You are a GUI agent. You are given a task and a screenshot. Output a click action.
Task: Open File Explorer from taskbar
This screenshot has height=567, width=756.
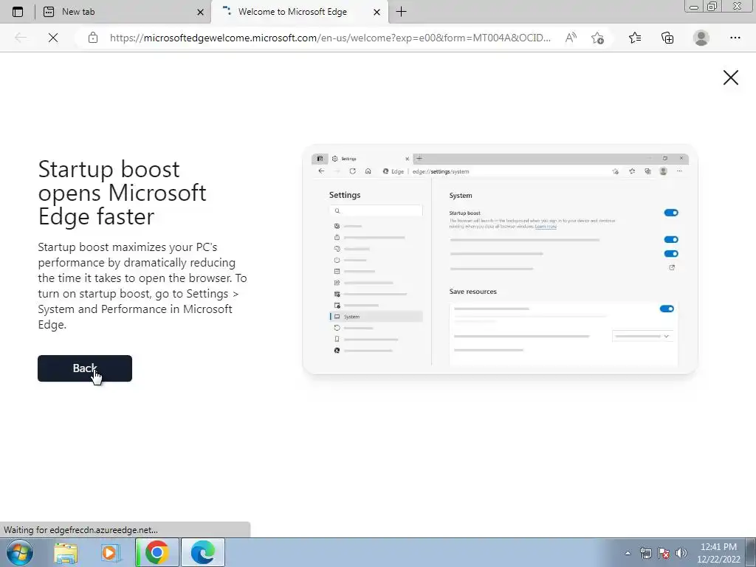(66, 552)
